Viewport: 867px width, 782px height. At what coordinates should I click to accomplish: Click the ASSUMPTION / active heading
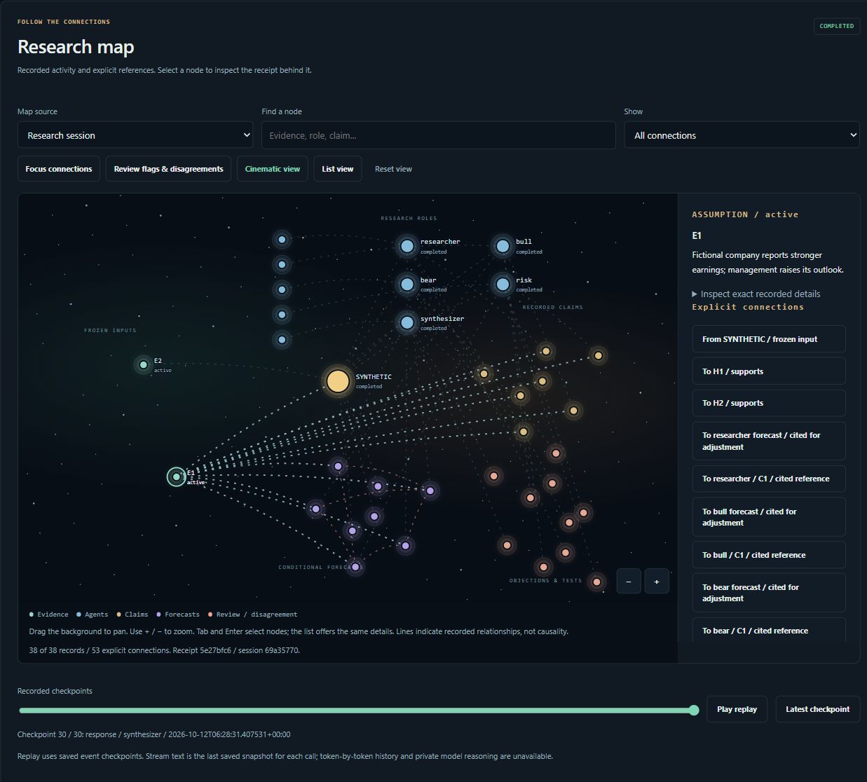[745, 214]
